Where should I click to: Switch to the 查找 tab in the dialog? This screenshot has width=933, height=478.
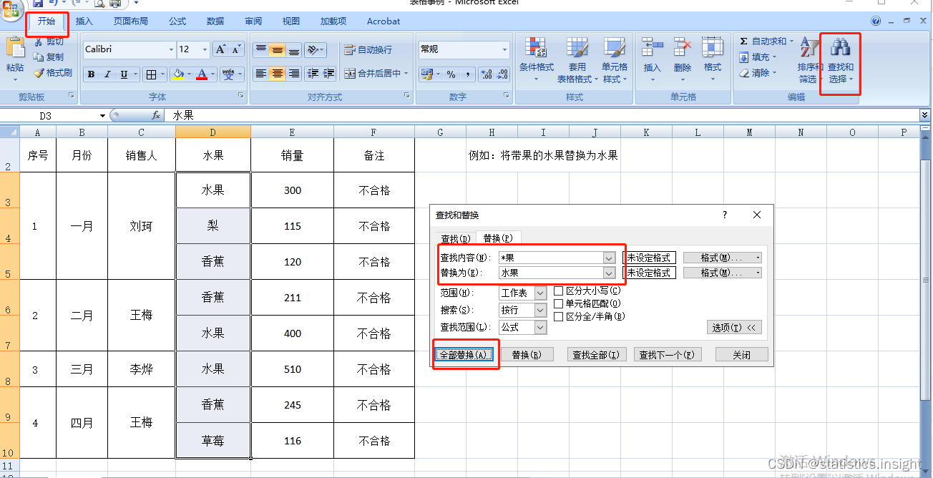(455, 238)
